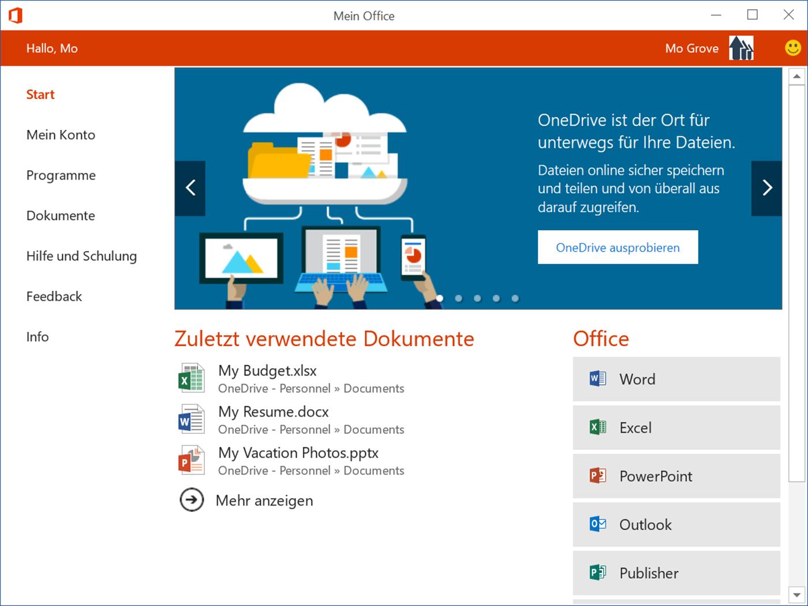Click the Excel icon for My Budget.xlsx
The height and width of the screenshot is (606, 808).
pyautogui.click(x=192, y=378)
